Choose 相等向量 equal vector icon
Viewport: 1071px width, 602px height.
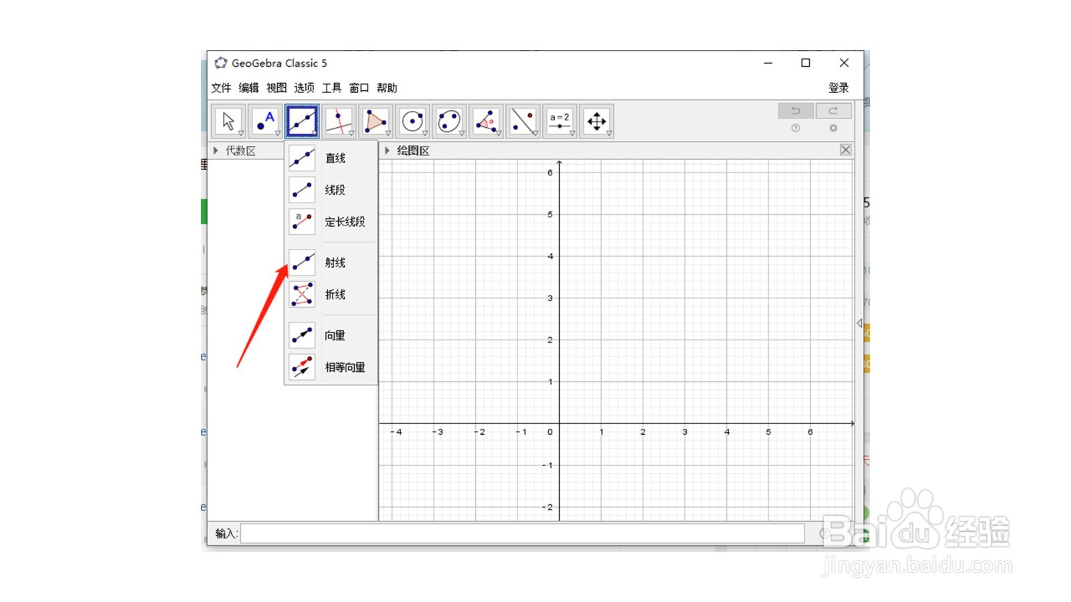[x=302, y=367]
